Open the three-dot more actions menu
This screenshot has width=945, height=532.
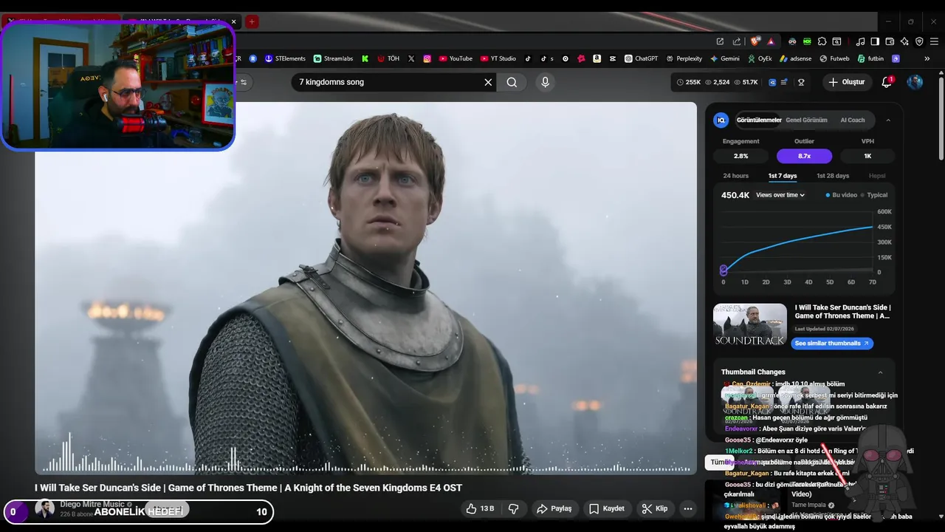pyautogui.click(x=688, y=508)
